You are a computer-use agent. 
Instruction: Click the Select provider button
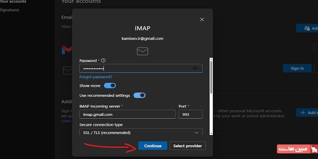[x=187, y=146]
